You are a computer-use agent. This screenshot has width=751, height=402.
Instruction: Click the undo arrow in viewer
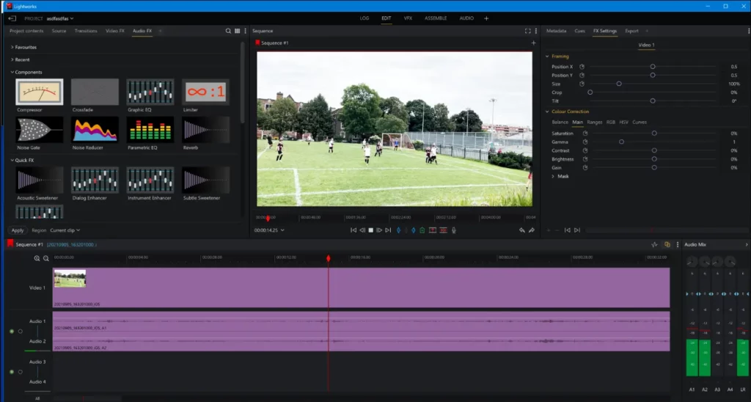522,230
